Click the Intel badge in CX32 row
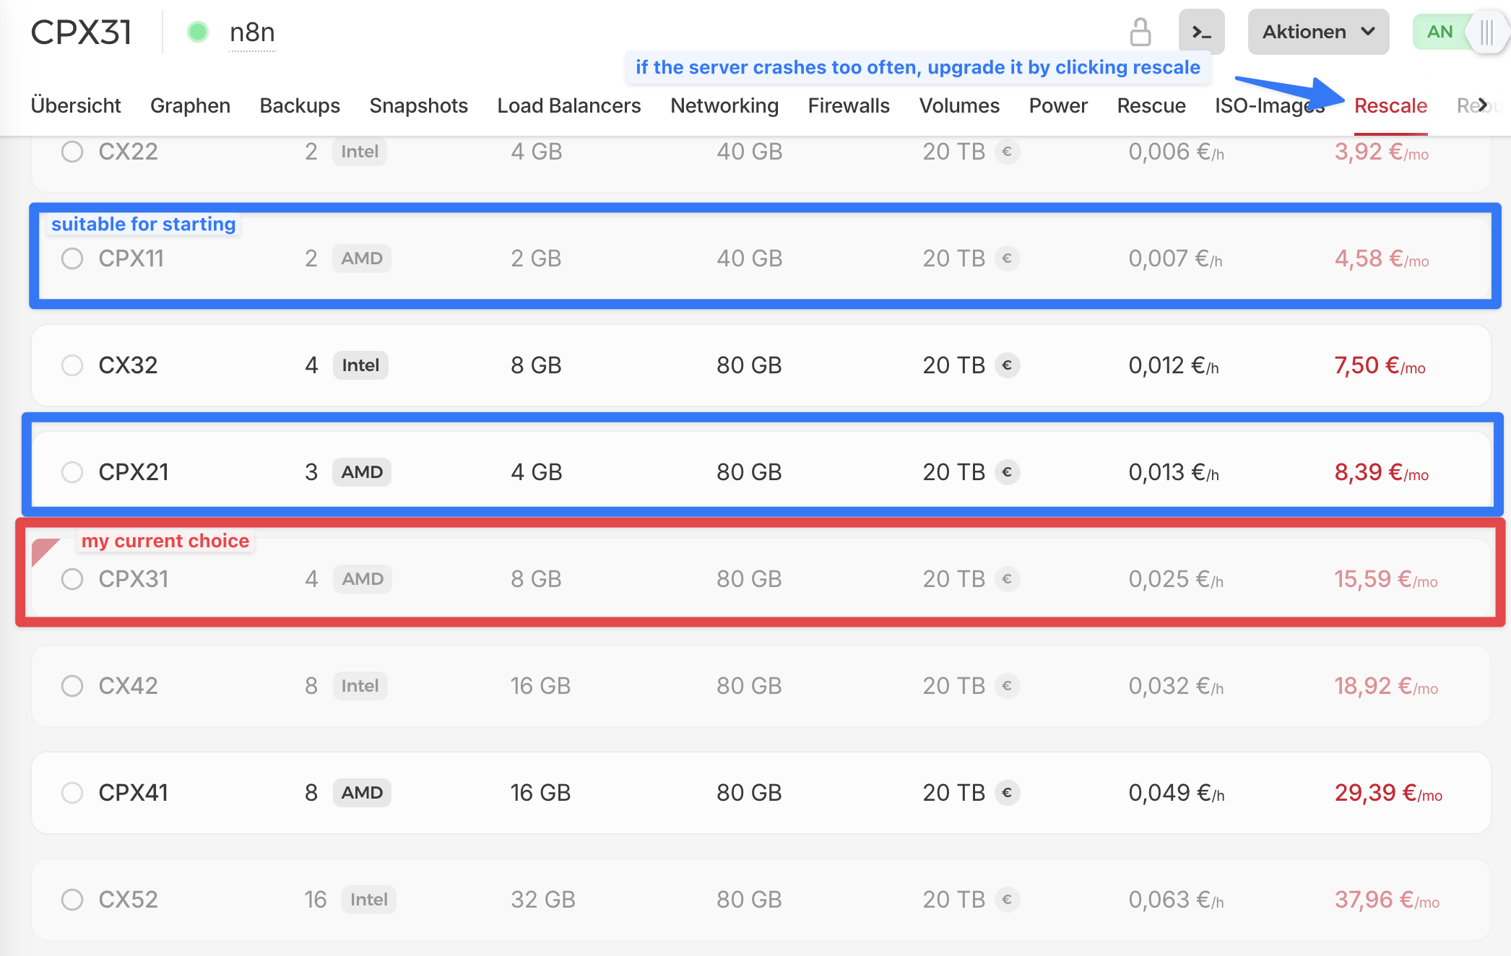 pos(360,365)
